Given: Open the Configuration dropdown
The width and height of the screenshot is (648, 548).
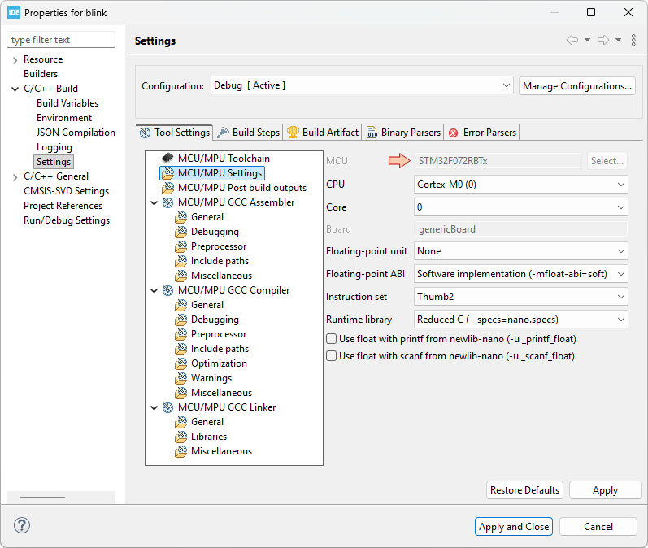Looking at the screenshot, I should [361, 85].
